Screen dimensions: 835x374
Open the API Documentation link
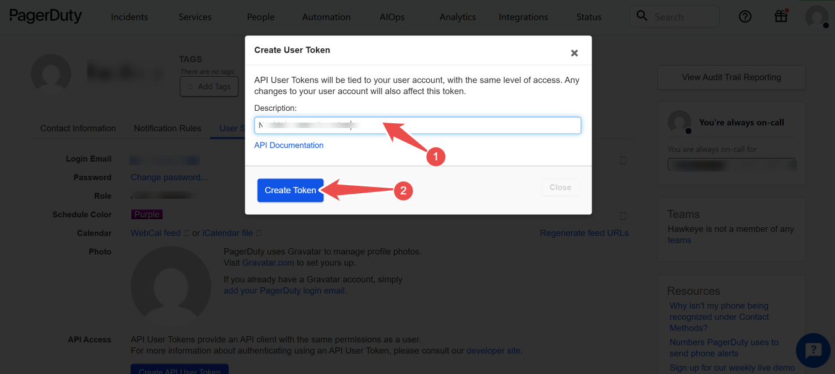click(289, 146)
